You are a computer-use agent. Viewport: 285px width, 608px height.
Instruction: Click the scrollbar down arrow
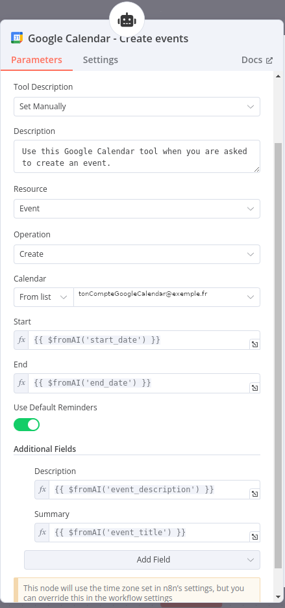click(278, 596)
